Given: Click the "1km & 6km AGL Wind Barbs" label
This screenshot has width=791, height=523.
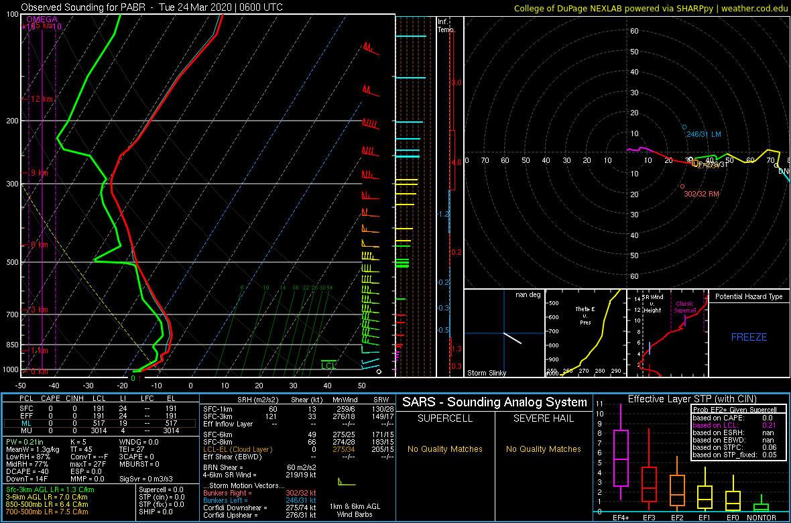Looking at the screenshot, I should tap(355, 512).
